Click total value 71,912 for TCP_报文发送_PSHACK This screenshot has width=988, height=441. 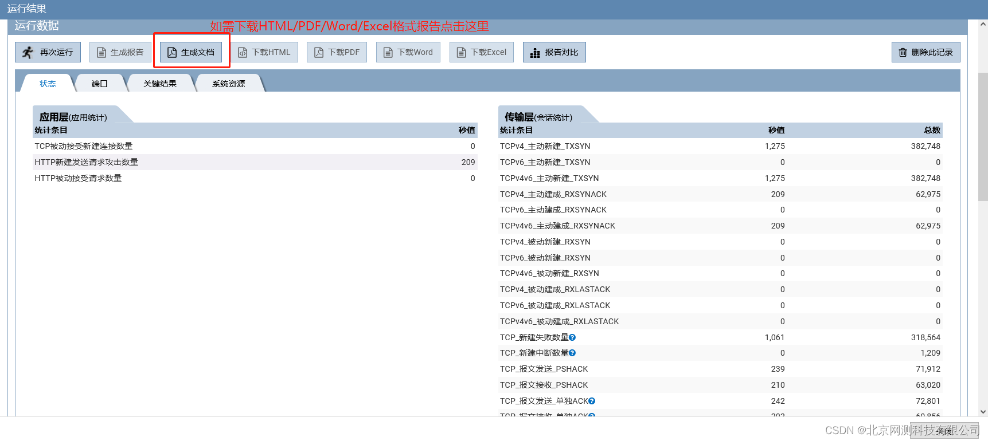tap(928, 369)
